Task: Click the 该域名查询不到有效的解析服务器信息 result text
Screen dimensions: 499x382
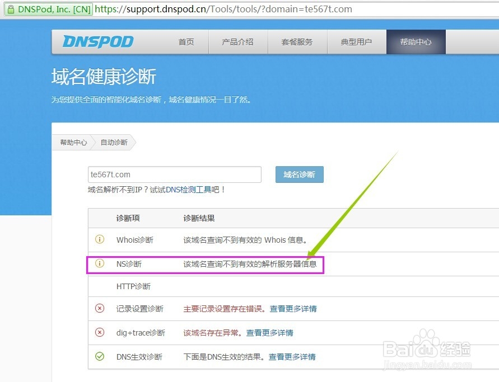Action: click(250, 264)
